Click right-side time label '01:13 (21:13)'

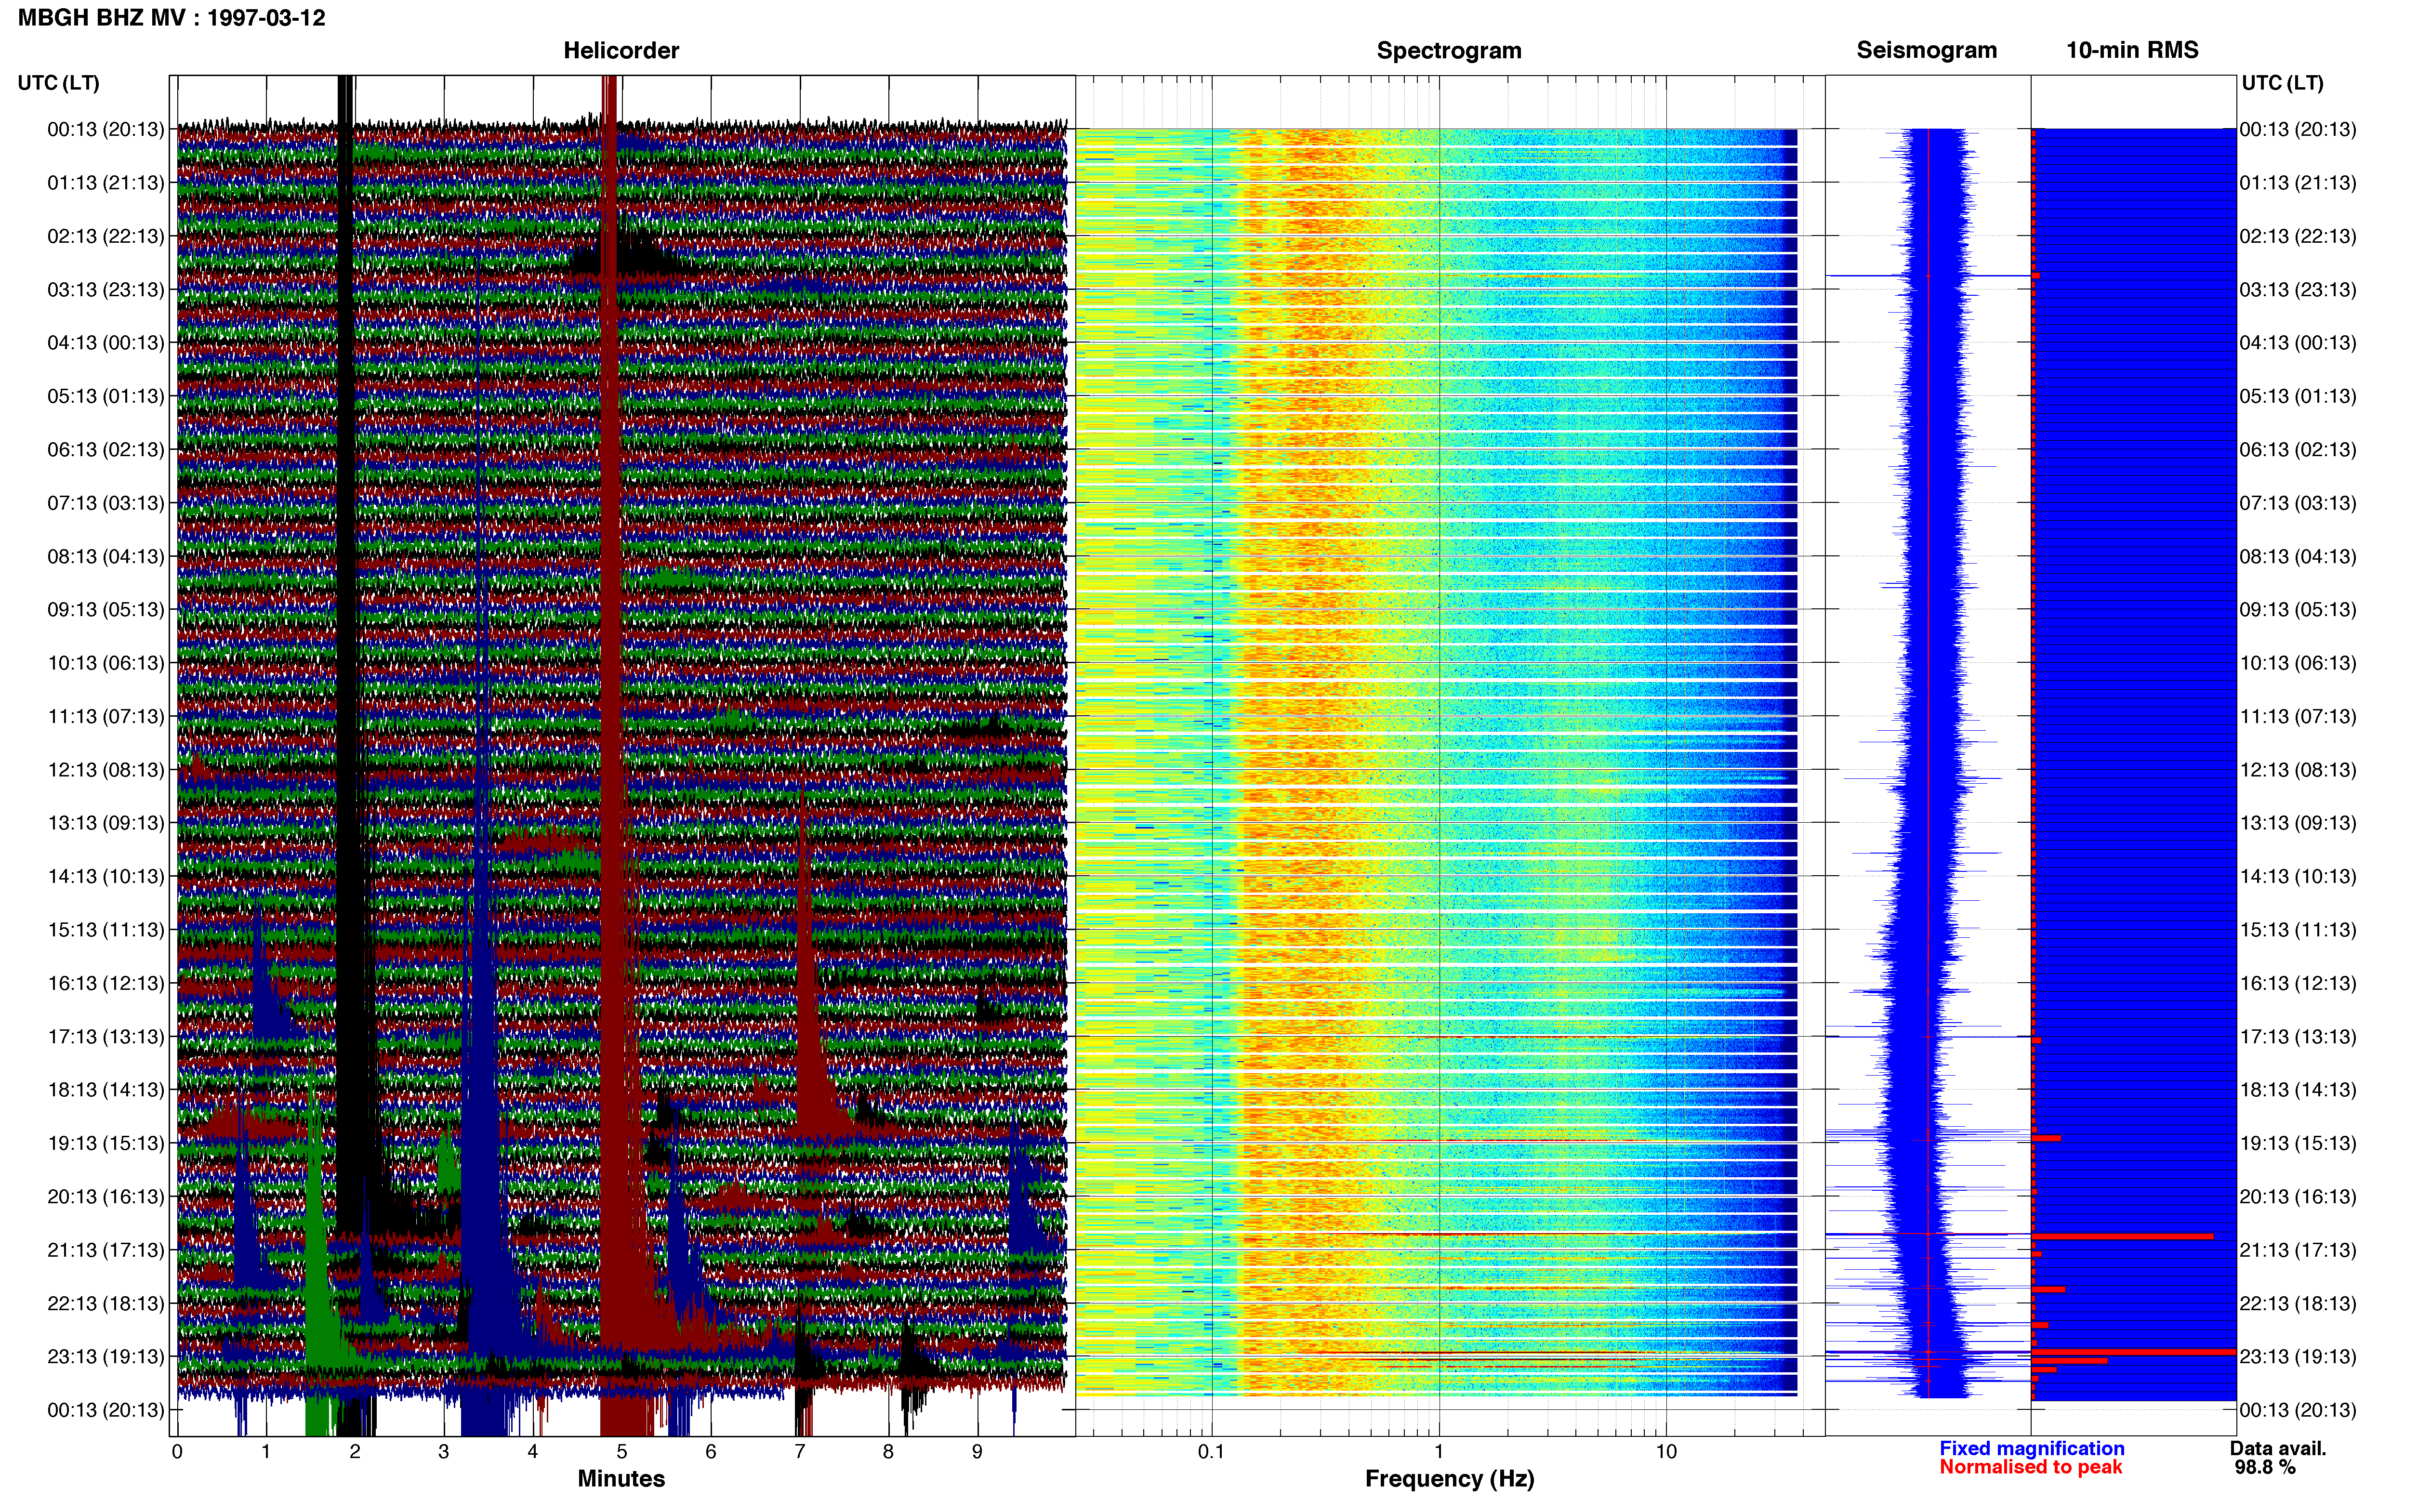pos(2298,183)
